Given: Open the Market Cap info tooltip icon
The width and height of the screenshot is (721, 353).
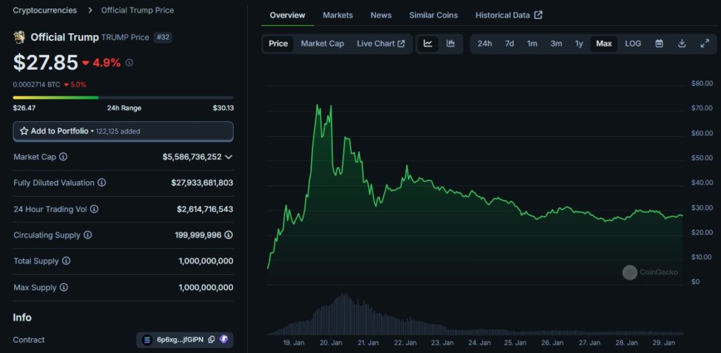Looking at the screenshot, I should [63, 156].
